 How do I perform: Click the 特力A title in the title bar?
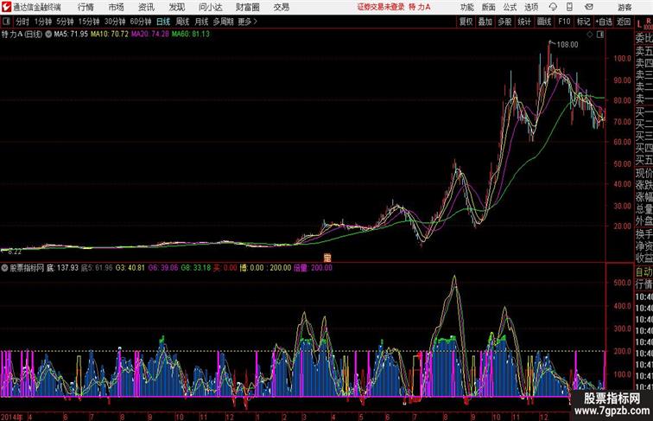[x=420, y=7]
